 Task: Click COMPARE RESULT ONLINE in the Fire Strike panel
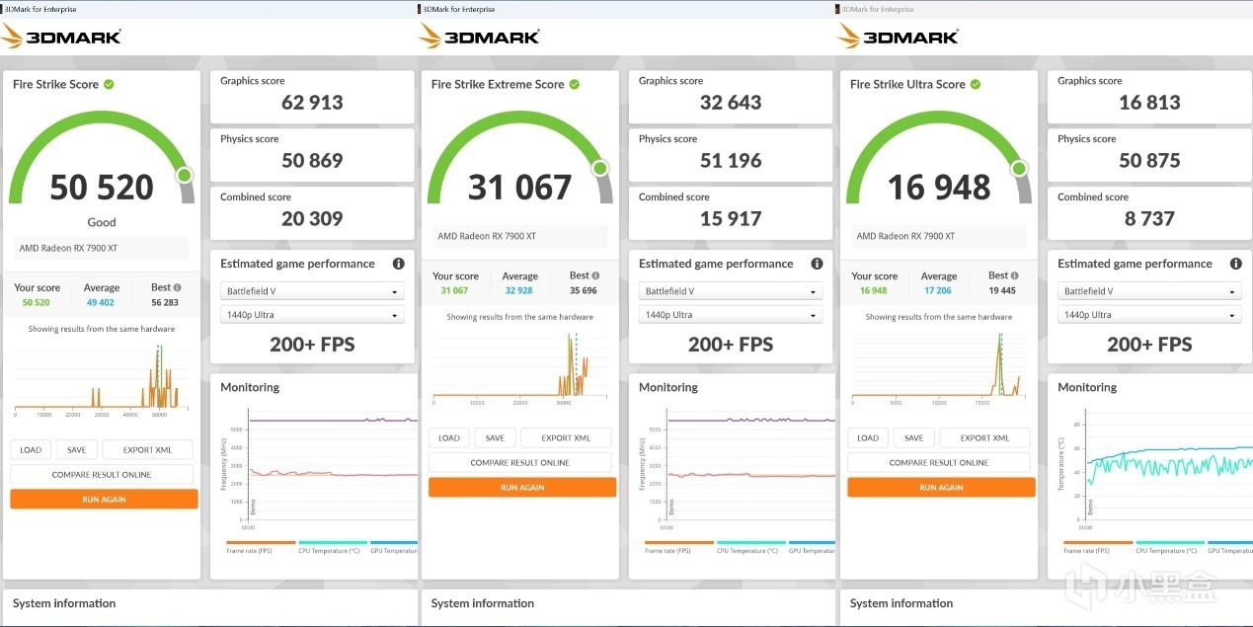102,474
